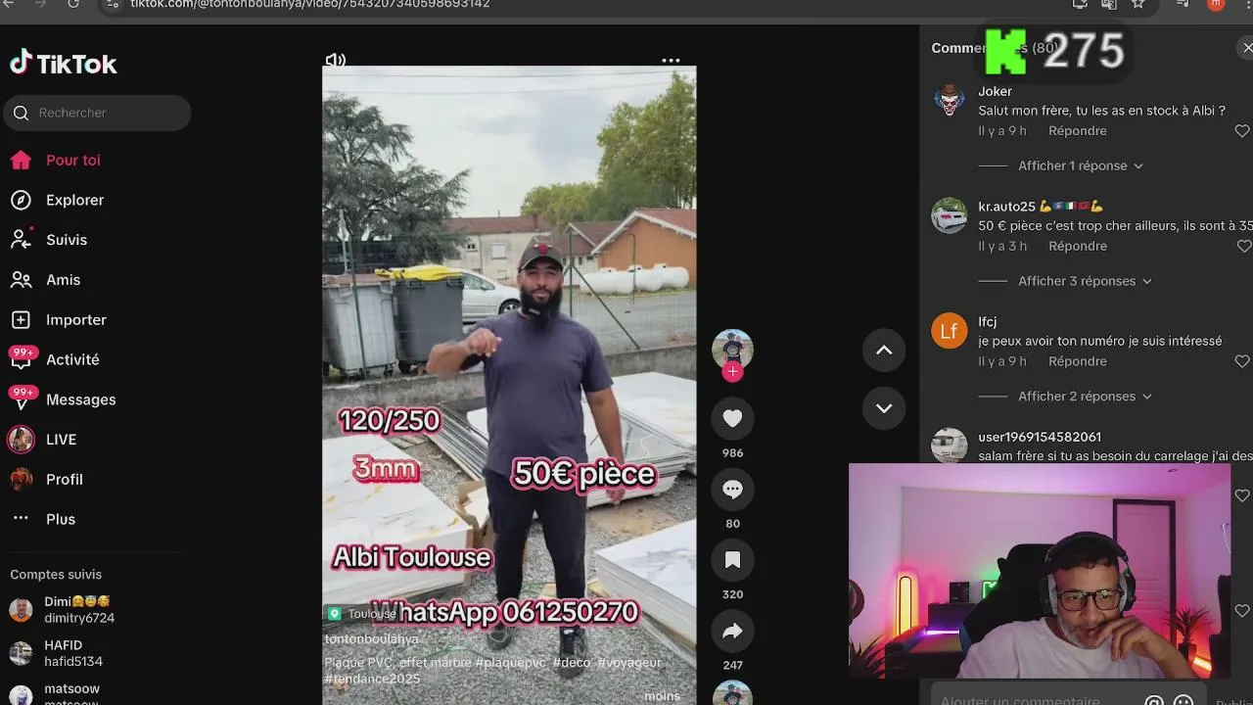The width and height of the screenshot is (1253, 705).
Task: Share the video with the arrow icon
Action: point(732,632)
